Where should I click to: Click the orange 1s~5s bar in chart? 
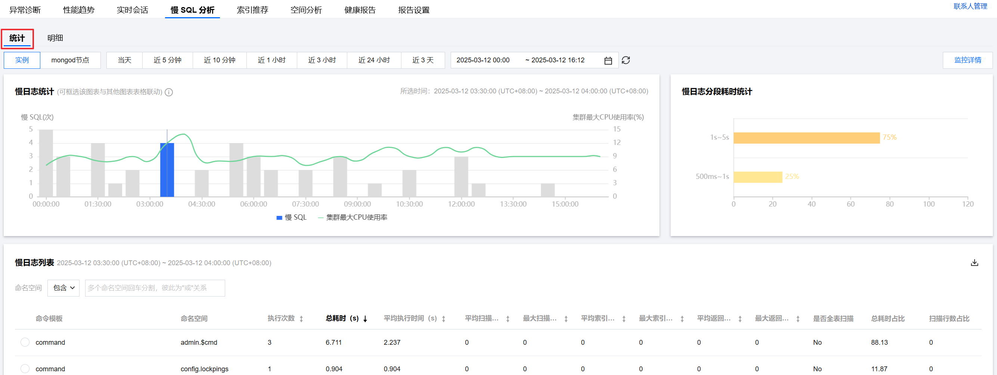pyautogui.click(x=806, y=138)
